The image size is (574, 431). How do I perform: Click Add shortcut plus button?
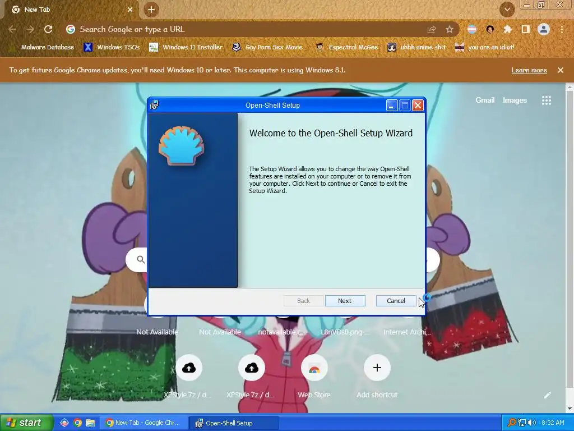pos(377,368)
